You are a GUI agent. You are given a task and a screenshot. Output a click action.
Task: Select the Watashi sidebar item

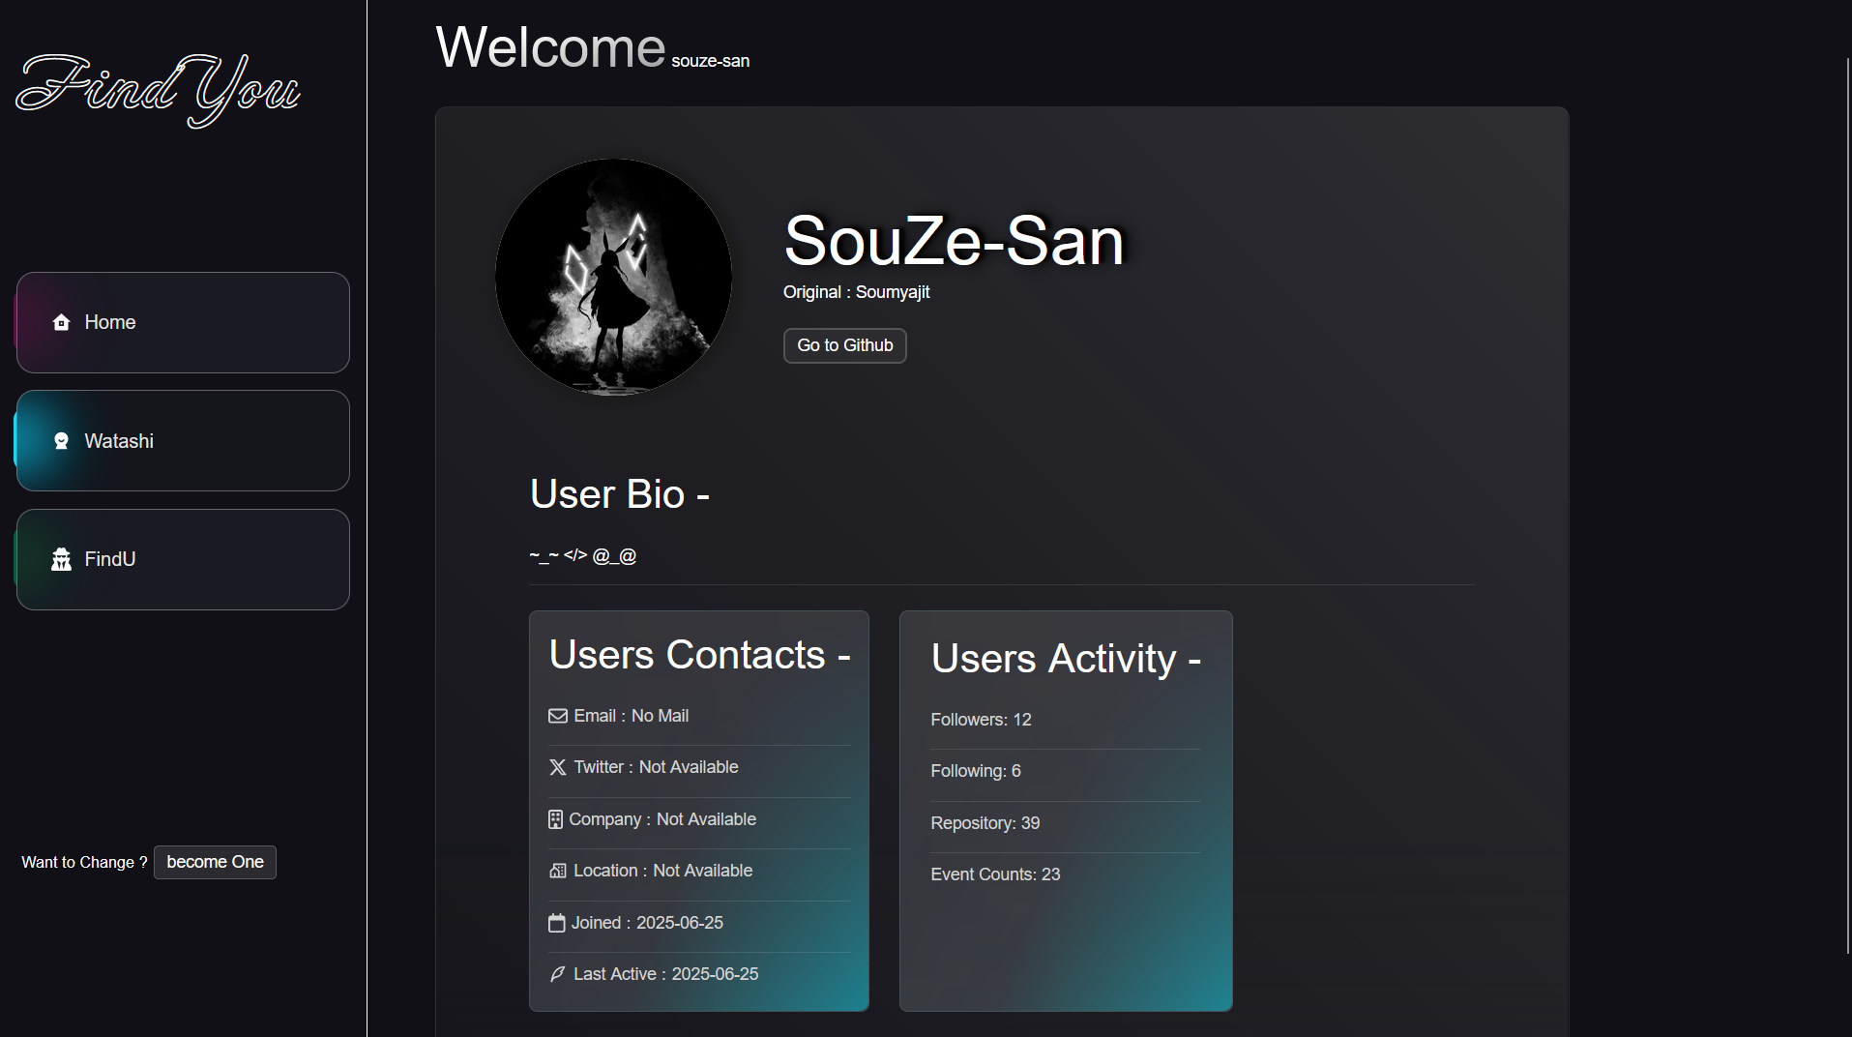coord(183,441)
